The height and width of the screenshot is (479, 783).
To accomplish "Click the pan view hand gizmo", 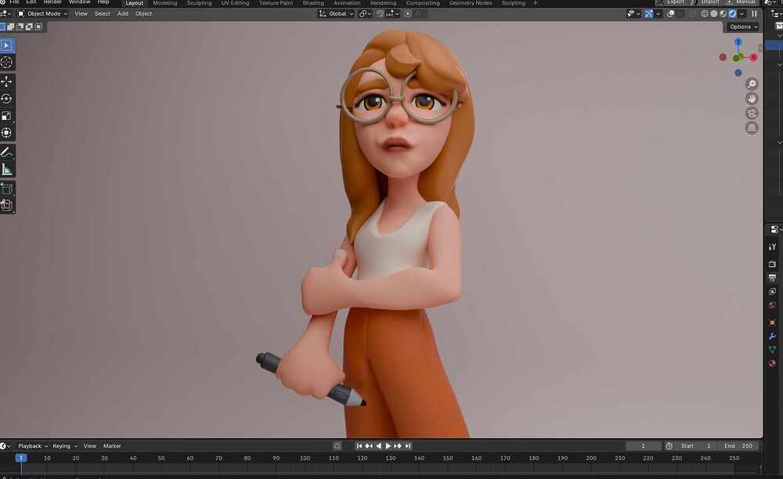I will [x=752, y=99].
